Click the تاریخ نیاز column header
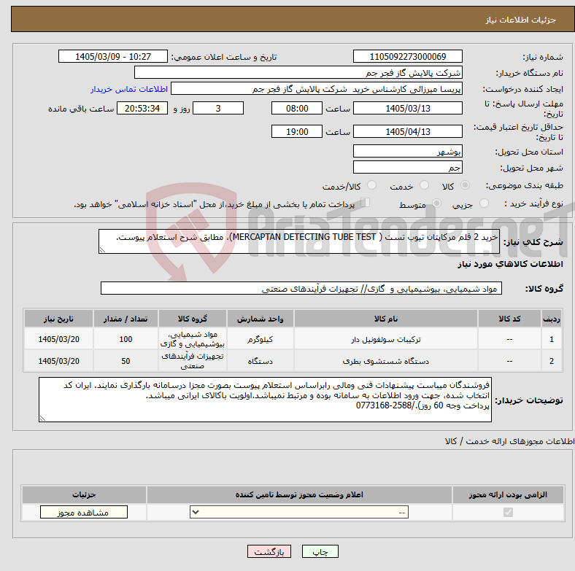The height and width of the screenshot is (571, 575). click(x=58, y=319)
